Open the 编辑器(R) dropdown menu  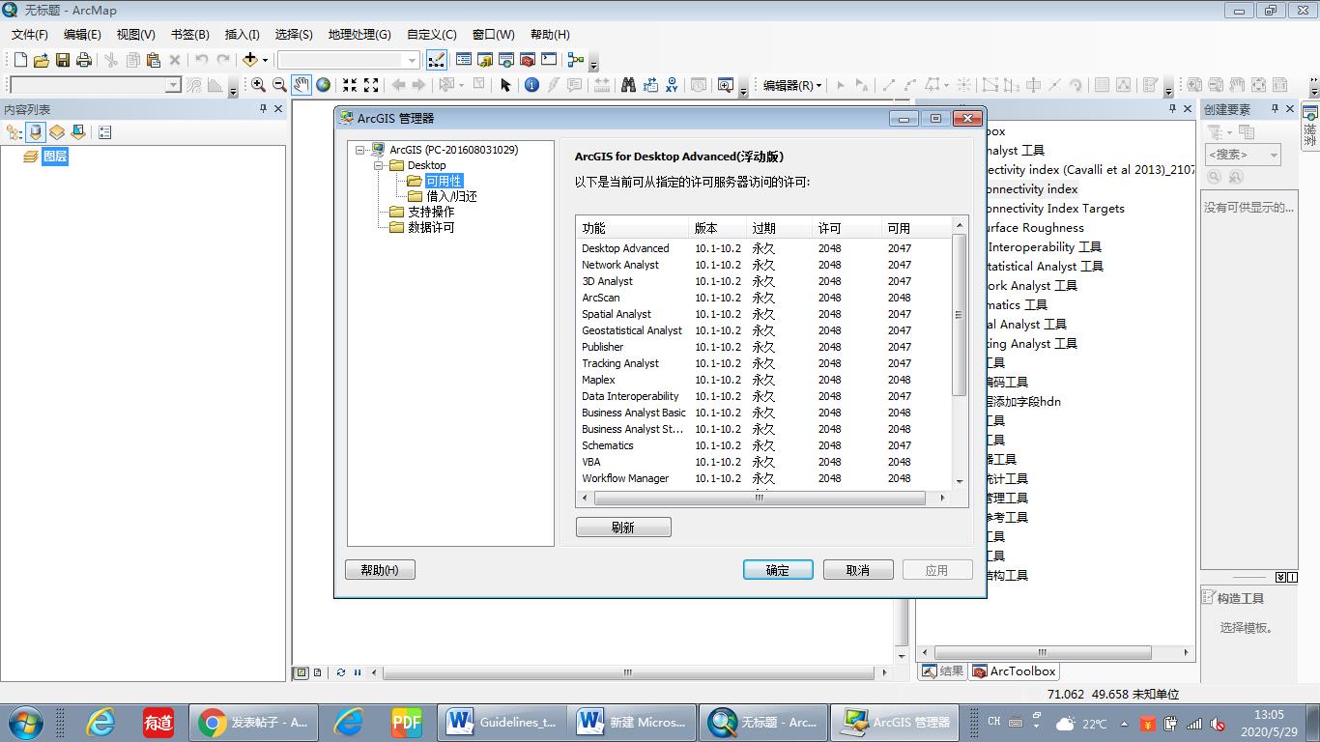click(792, 85)
